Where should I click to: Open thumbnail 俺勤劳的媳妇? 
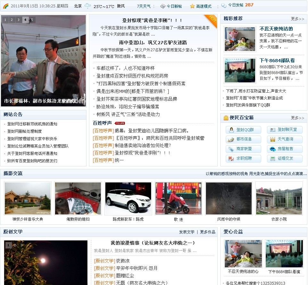click(x=78, y=198)
